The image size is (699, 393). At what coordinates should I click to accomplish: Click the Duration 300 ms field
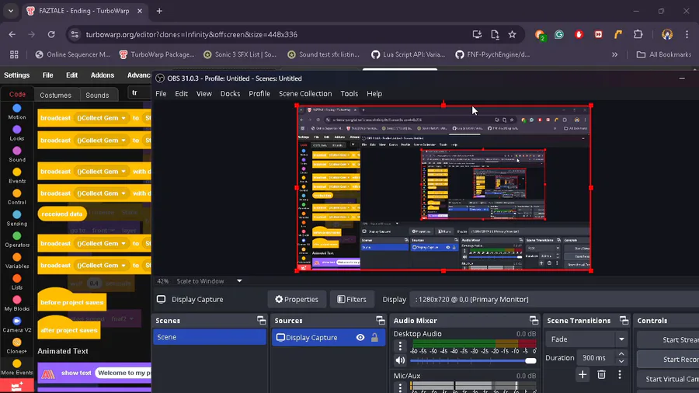596,358
